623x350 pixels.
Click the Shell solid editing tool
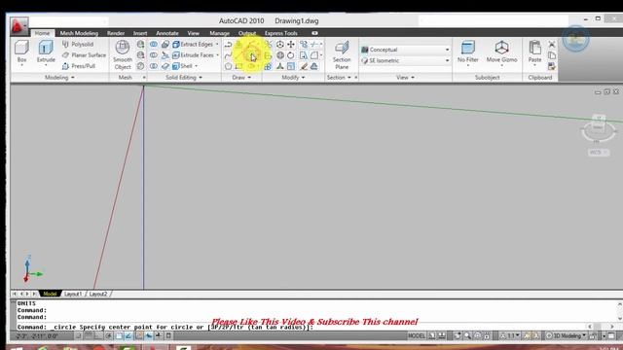[182, 66]
